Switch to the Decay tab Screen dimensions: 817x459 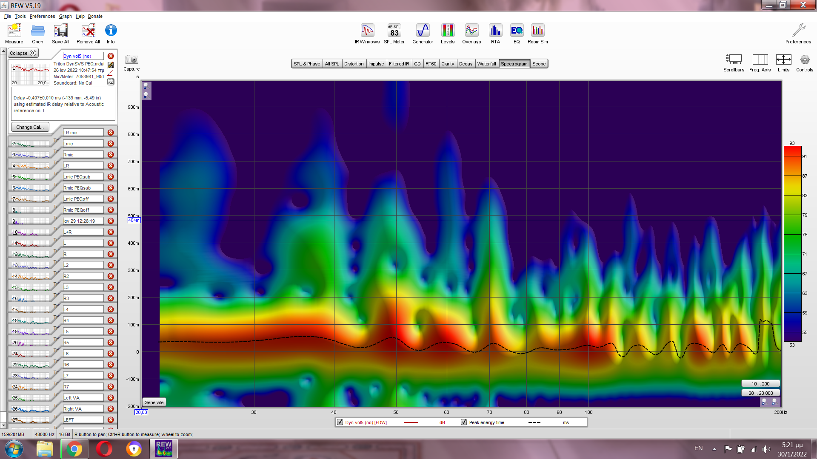pos(466,64)
